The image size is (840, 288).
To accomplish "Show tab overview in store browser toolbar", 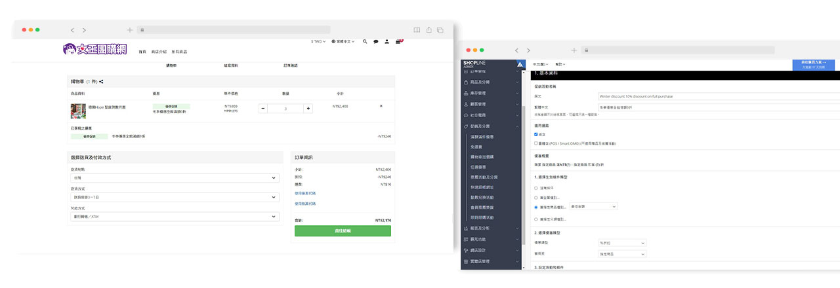I will (x=440, y=30).
